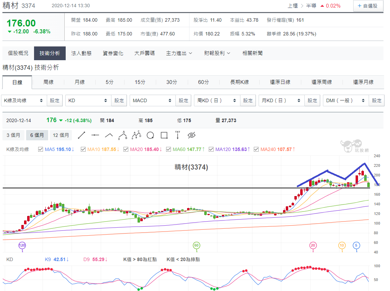The height and width of the screenshot is (291, 390).
Task: Select the ABCD pattern drawing tool
Action: (x=136, y=135)
